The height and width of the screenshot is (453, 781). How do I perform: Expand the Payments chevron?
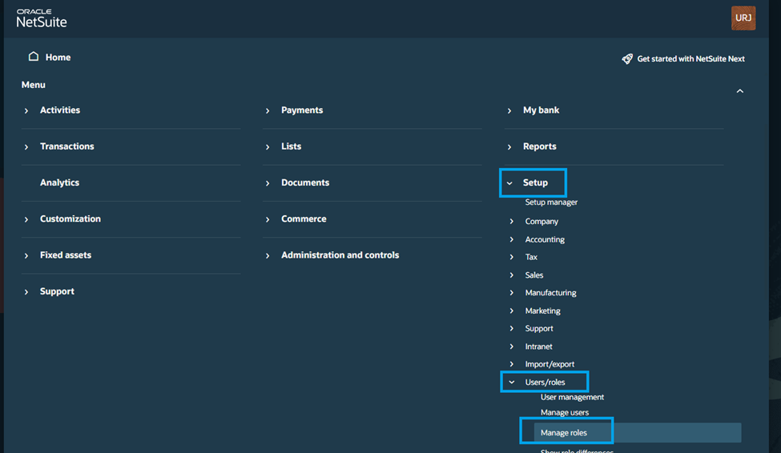coord(268,110)
